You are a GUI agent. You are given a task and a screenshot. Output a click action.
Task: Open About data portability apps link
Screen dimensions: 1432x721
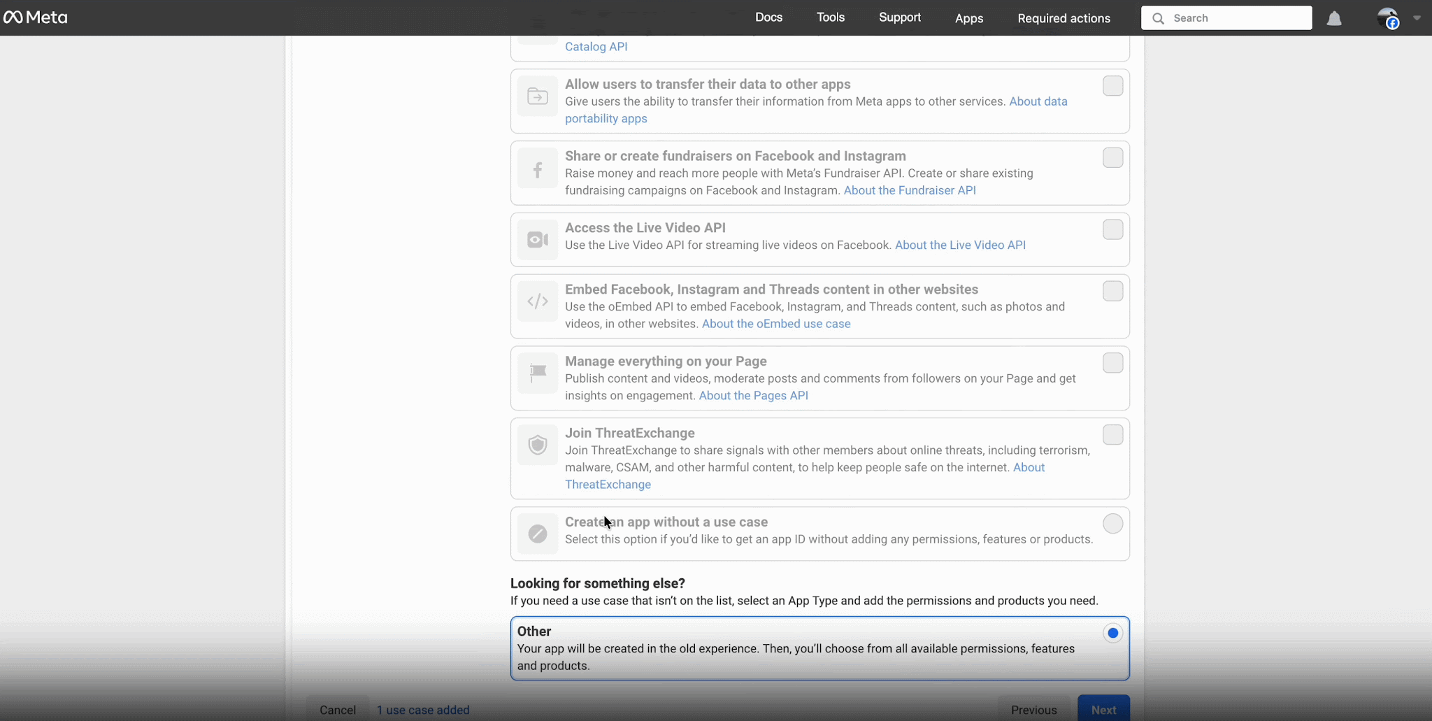coord(816,110)
